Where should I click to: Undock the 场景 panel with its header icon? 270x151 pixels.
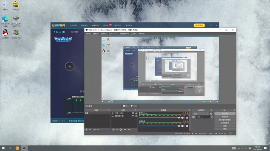tap(109, 110)
